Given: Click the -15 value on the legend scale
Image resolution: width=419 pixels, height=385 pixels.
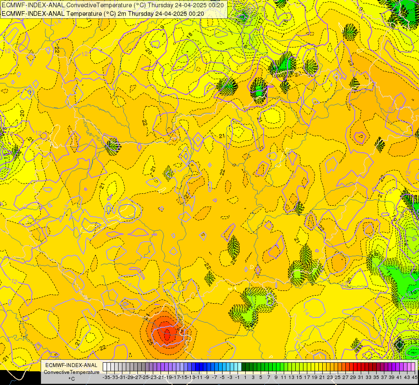Looking at the screenshot, I should tap(184, 377).
